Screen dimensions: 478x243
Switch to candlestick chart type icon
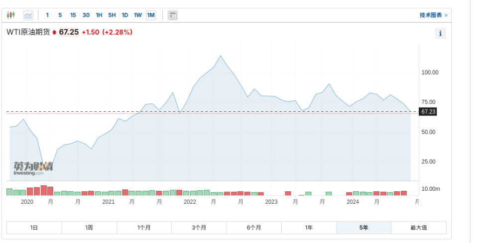(x=10, y=15)
